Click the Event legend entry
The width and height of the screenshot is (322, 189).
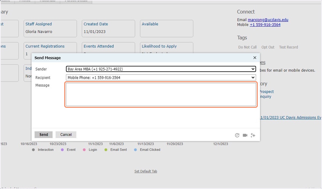(x=68, y=150)
